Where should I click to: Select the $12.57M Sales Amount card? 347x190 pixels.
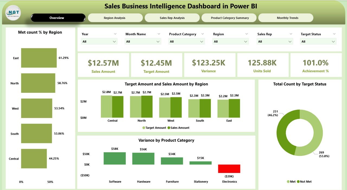[x=103, y=65]
